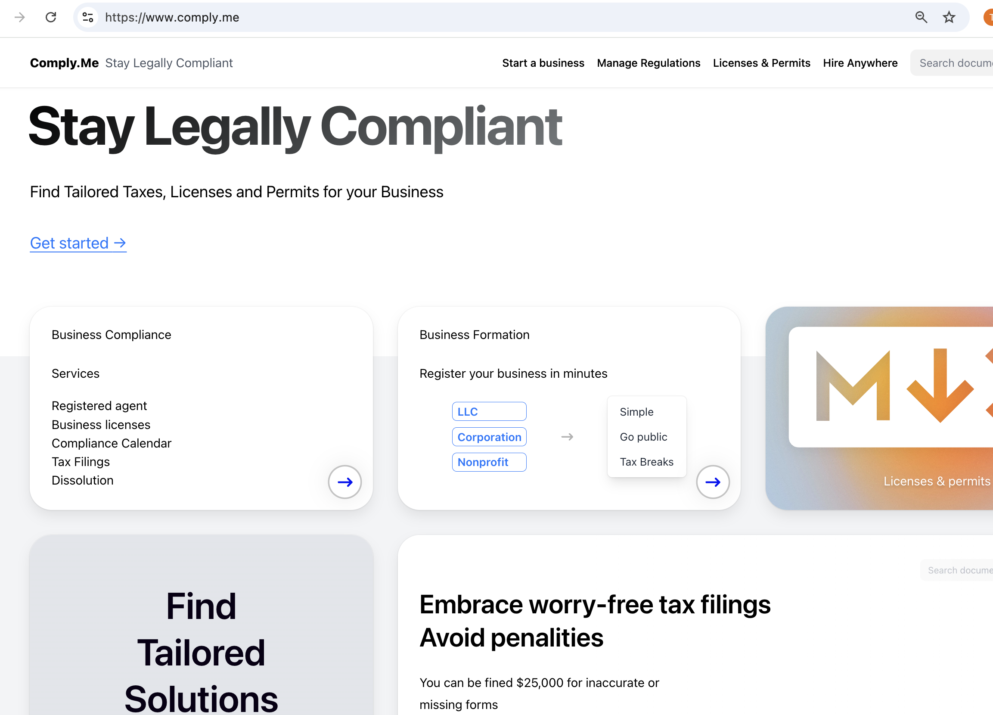Click Licenses & permits card label
Image resolution: width=993 pixels, height=715 pixels.
pos(936,481)
